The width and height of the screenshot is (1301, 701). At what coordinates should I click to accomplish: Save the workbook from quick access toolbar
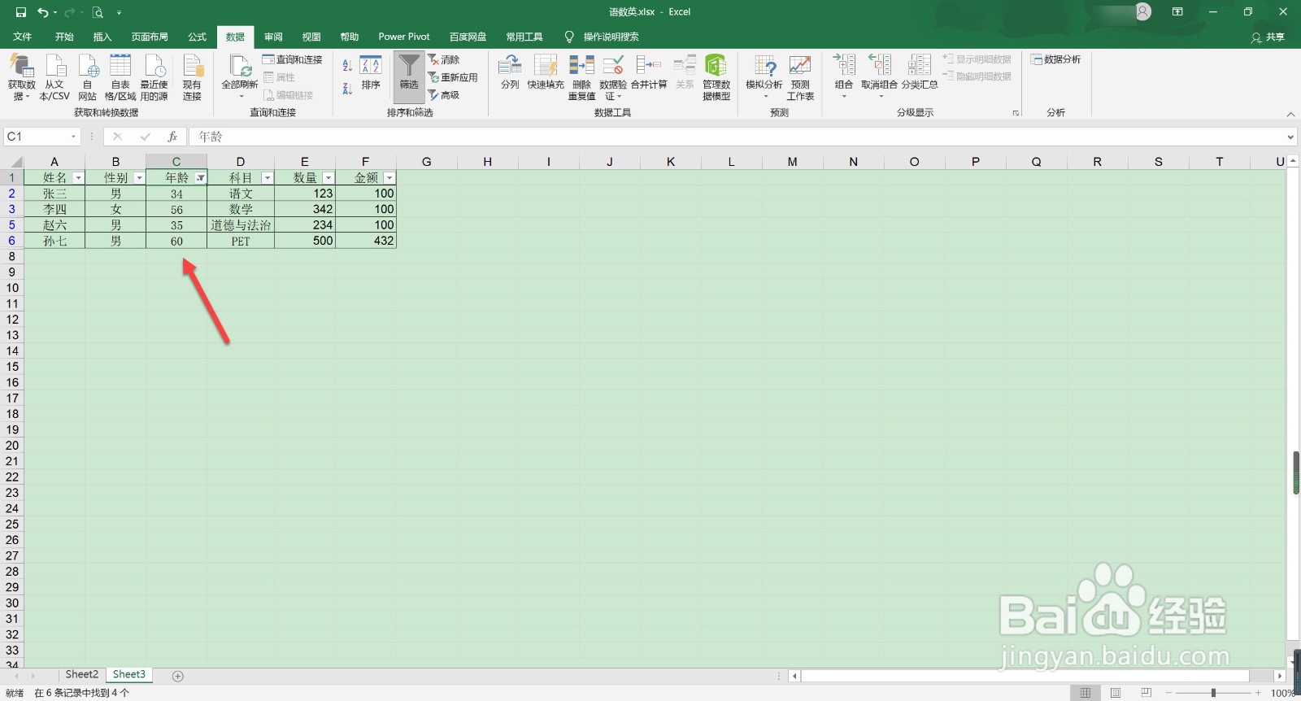point(21,12)
